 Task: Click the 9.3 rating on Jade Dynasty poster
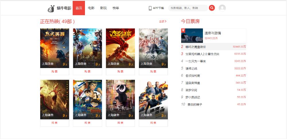tap(164, 64)
